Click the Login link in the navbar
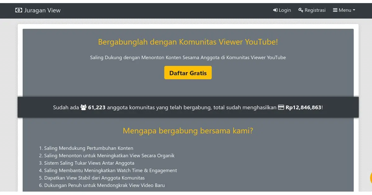The height and width of the screenshot is (195, 372). pos(285,10)
